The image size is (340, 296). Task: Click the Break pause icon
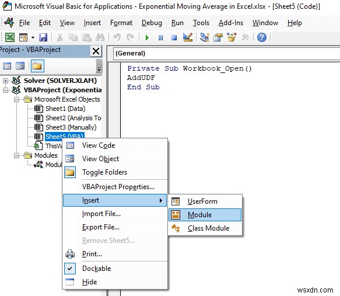click(161, 37)
